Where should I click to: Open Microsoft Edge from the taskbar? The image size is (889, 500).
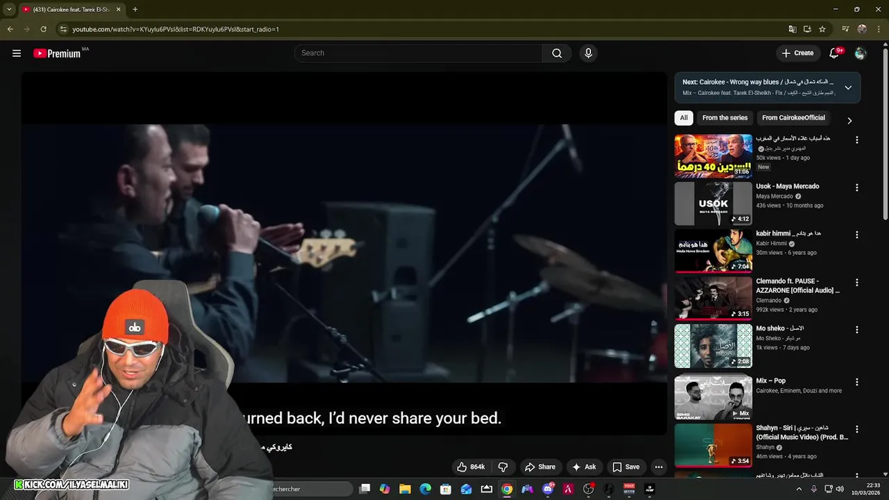coord(425,489)
